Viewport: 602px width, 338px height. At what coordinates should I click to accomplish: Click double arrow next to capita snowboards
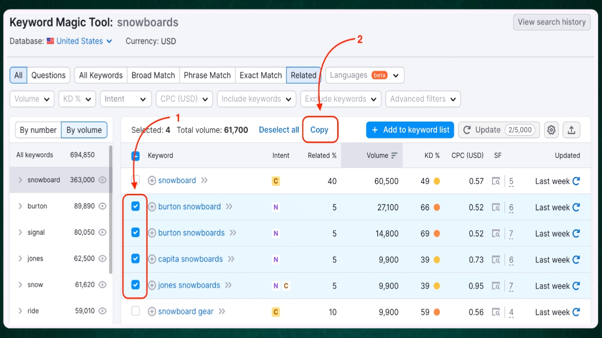pyautogui.click(x=231, y=259)
